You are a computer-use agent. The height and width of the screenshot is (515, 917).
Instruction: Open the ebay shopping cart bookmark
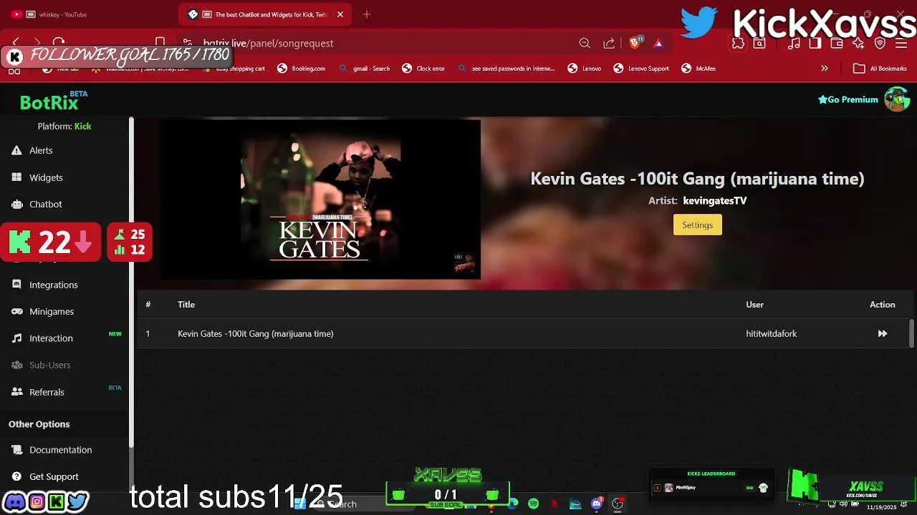234,69
